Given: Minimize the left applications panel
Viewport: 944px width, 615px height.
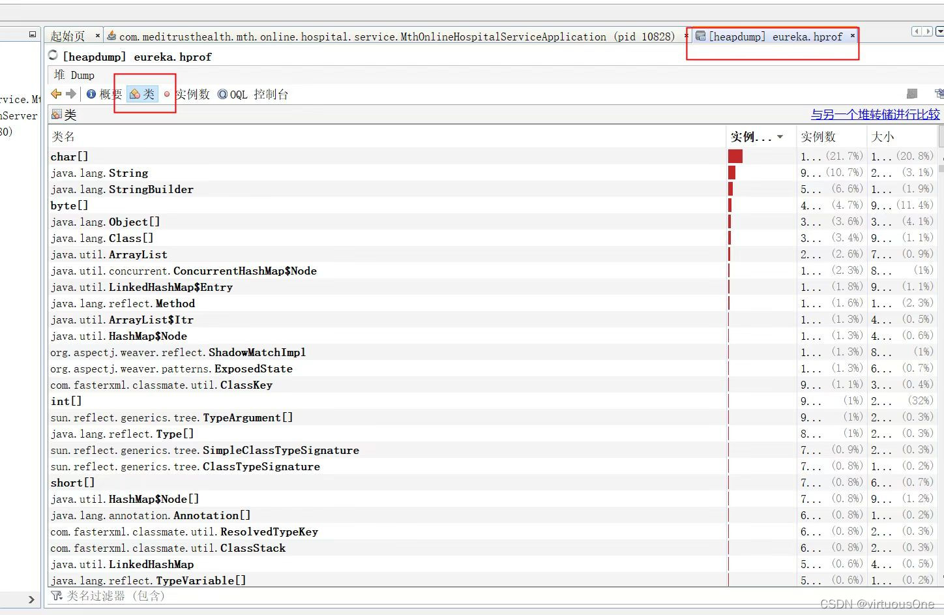Looking at the screenshot, I should (x=33, y=35).
